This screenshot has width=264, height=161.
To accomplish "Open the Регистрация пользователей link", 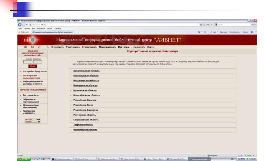I will point(31,77).
